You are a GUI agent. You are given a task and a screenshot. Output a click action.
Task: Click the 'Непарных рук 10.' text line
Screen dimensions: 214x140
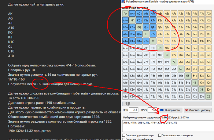pos(22,70)
